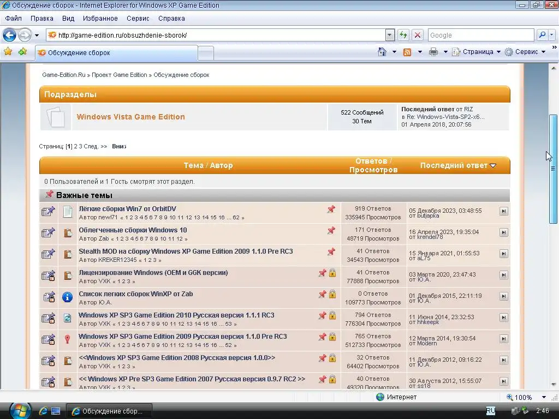Open Favorites Center star icon
Viewport: 559px width, 419px height.
pos(8,52)
